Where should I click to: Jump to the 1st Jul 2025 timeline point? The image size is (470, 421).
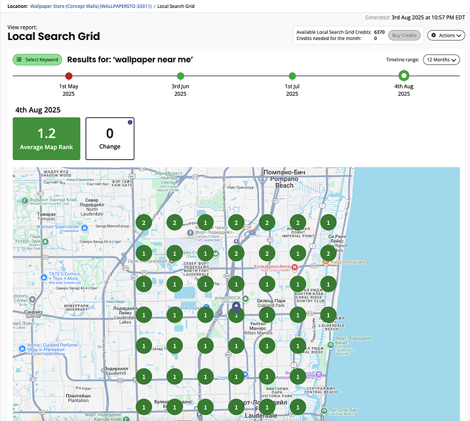click(292, 77)
